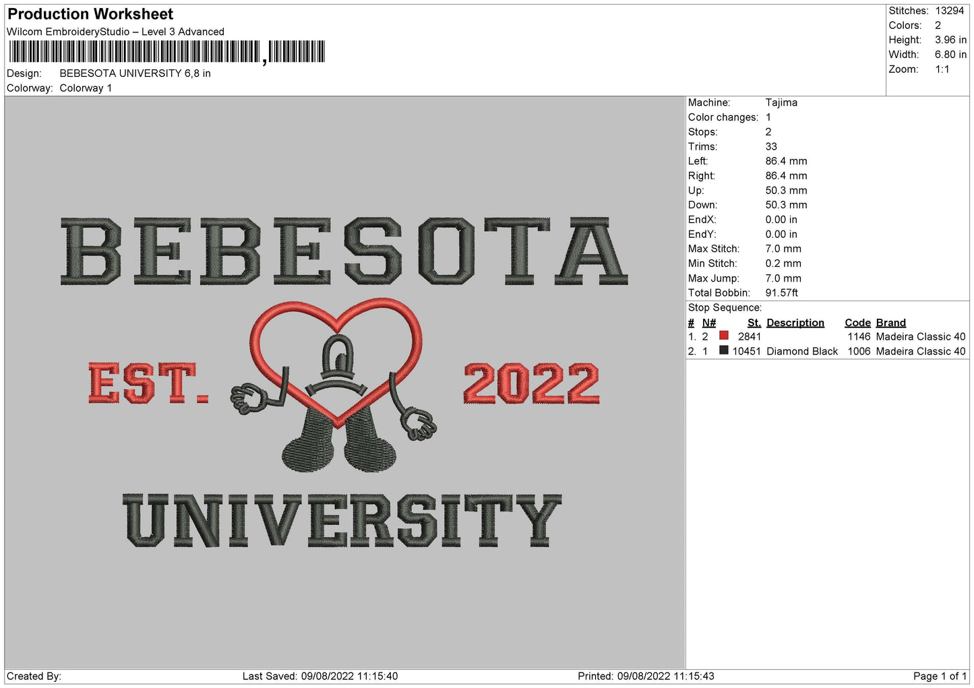The width and height of the screenshot is (974, 688).
Task: Click the 'St.' column header
Action: coord(754,323)
